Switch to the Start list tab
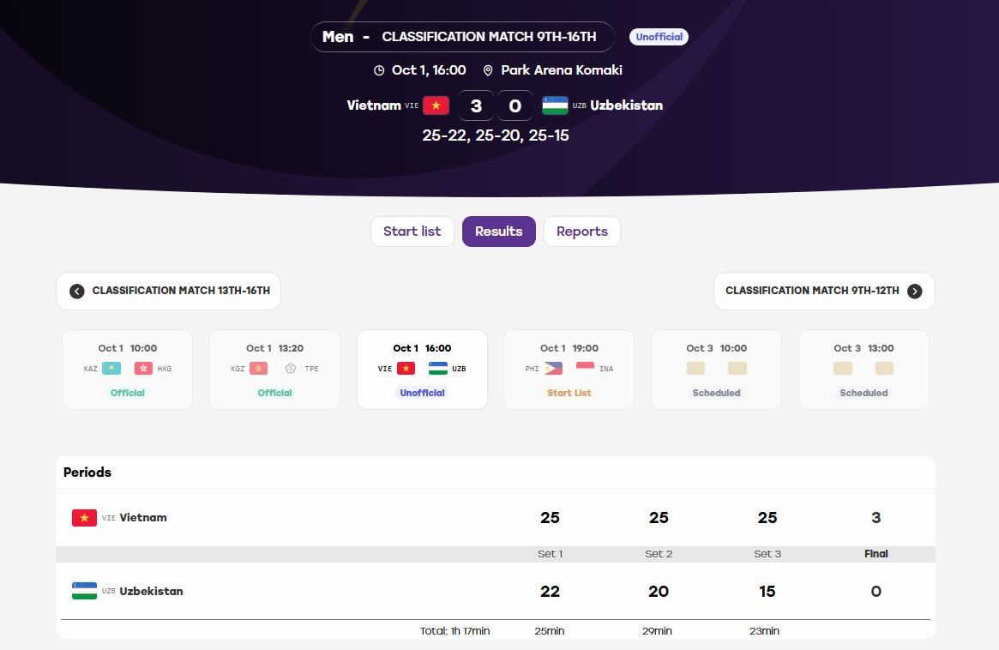This screenshot has height=650, width=999. [x=412, y=232]
